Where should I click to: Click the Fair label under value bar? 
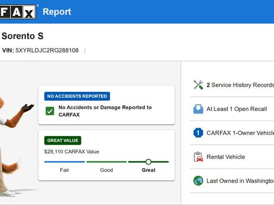[65, 170]
